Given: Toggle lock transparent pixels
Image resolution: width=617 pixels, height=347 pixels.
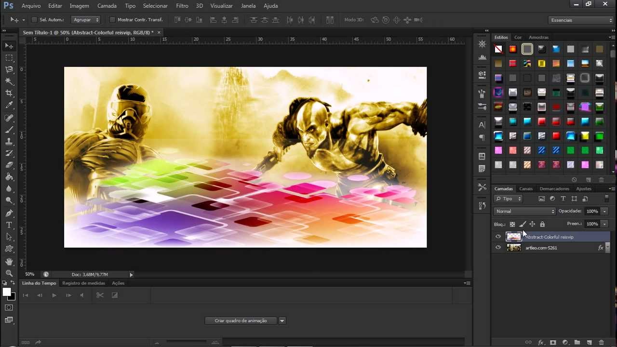Looking at the screenshot, I should (512, 224).
